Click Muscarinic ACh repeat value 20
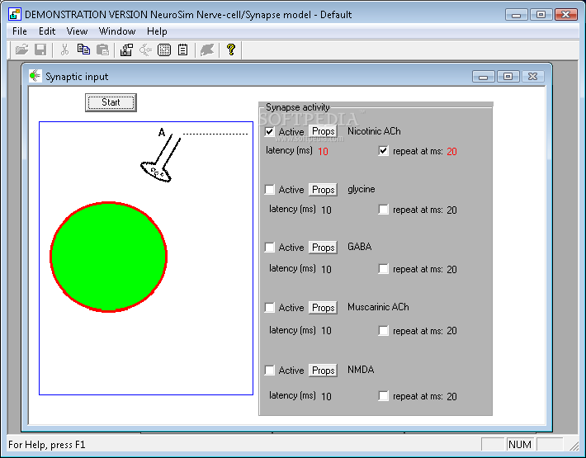The image size is (586, 458). click(451, 331)
